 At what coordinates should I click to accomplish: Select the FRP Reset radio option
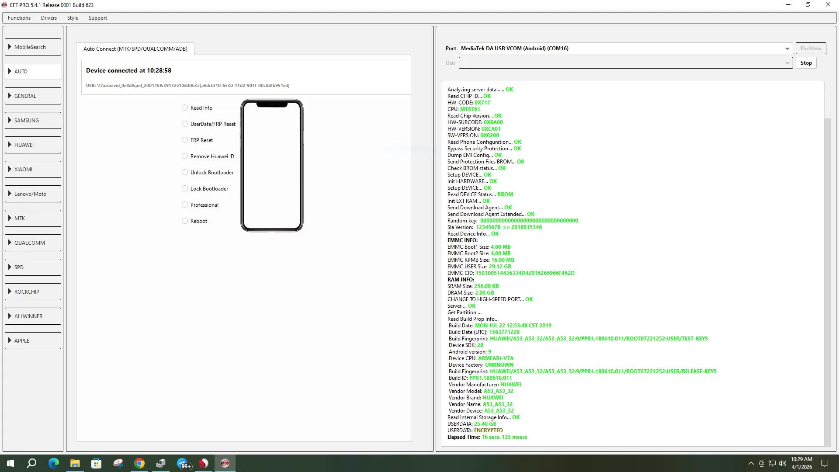[185, 140]
